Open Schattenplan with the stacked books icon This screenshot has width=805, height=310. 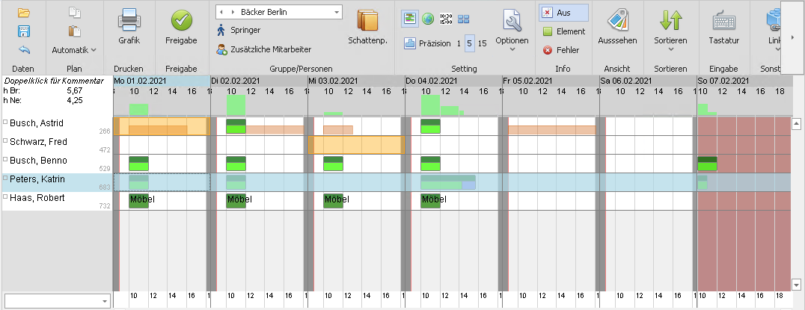coord(367,22)
